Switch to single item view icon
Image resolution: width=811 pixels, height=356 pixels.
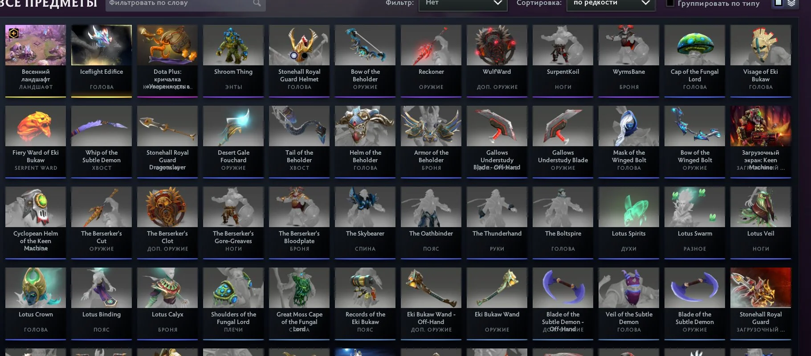click(778, 3)
